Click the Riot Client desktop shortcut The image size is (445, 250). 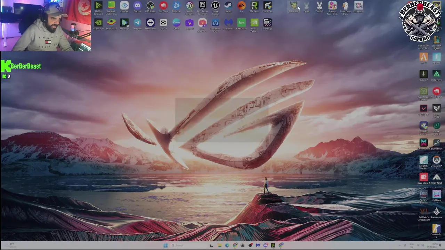pyautogui.click(x=163, y=7)
